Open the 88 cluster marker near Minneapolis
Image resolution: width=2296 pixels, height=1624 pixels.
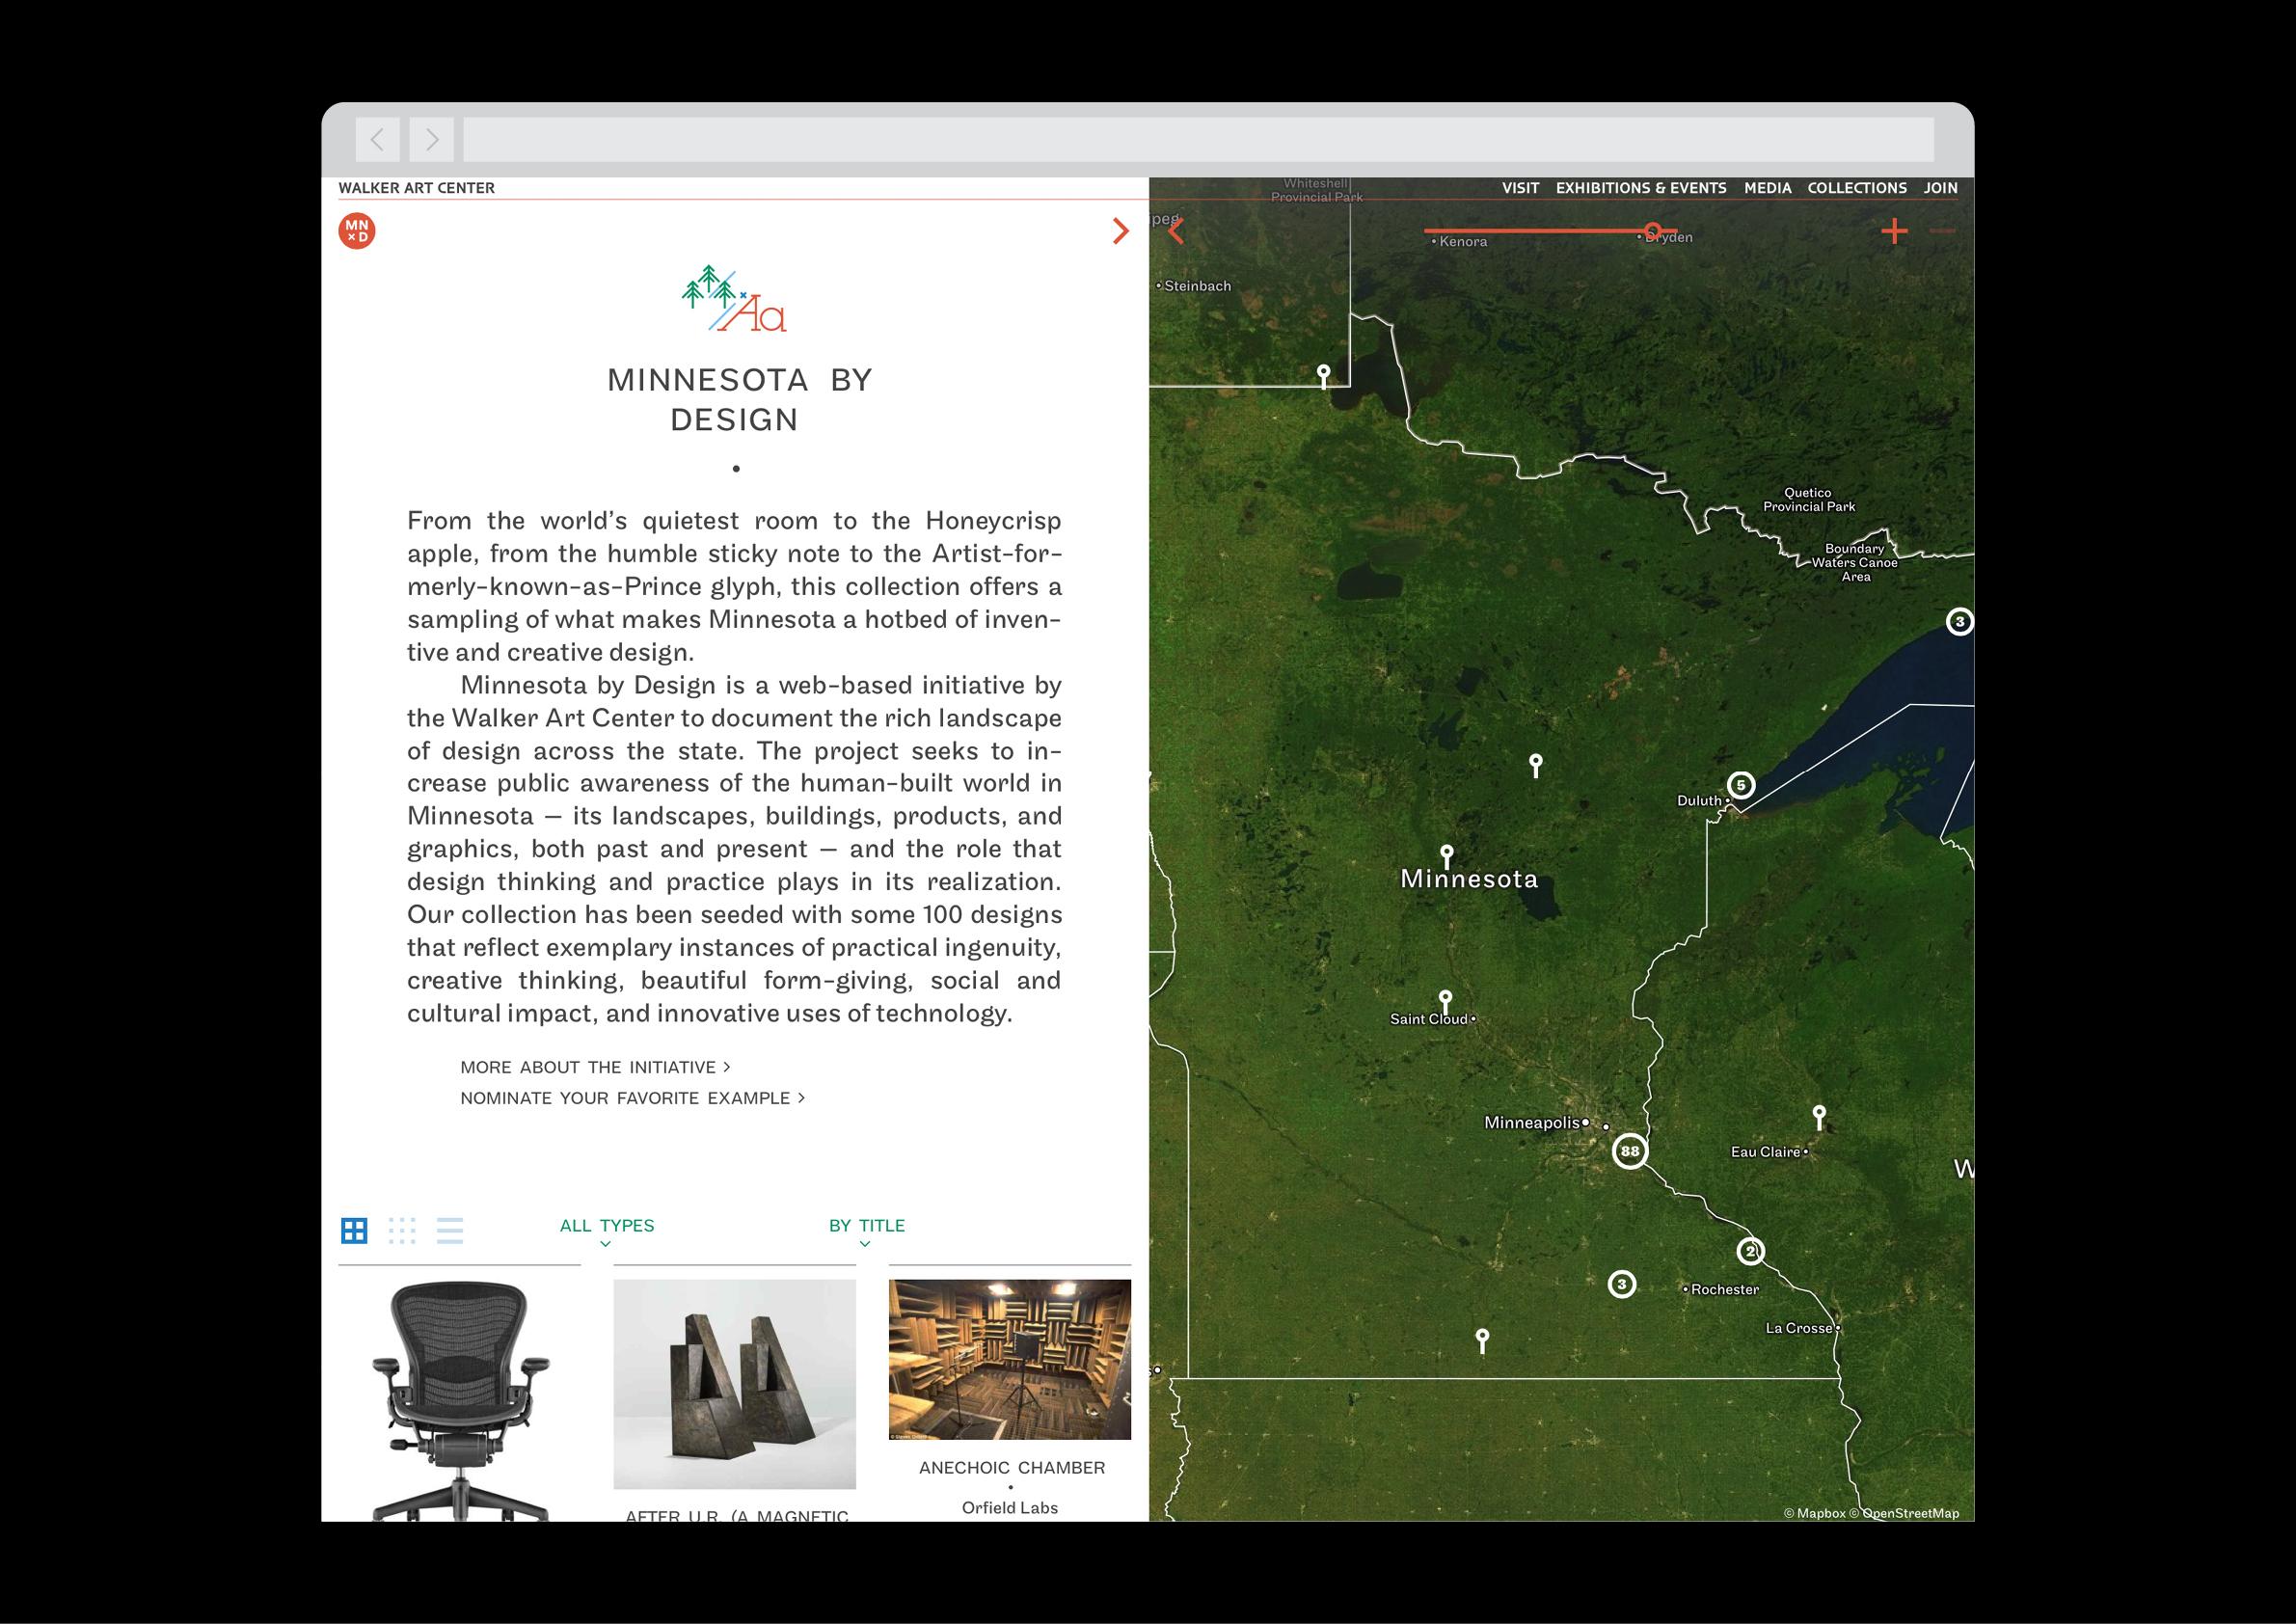click(1630, 1151)
